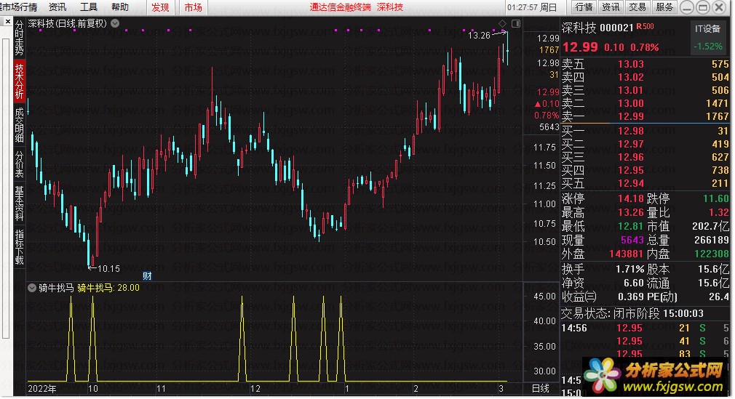The width and height of the screenshot is (735, 399).
Task: Select the 分时走势 sidebar tab
Action: coord(19,38)
